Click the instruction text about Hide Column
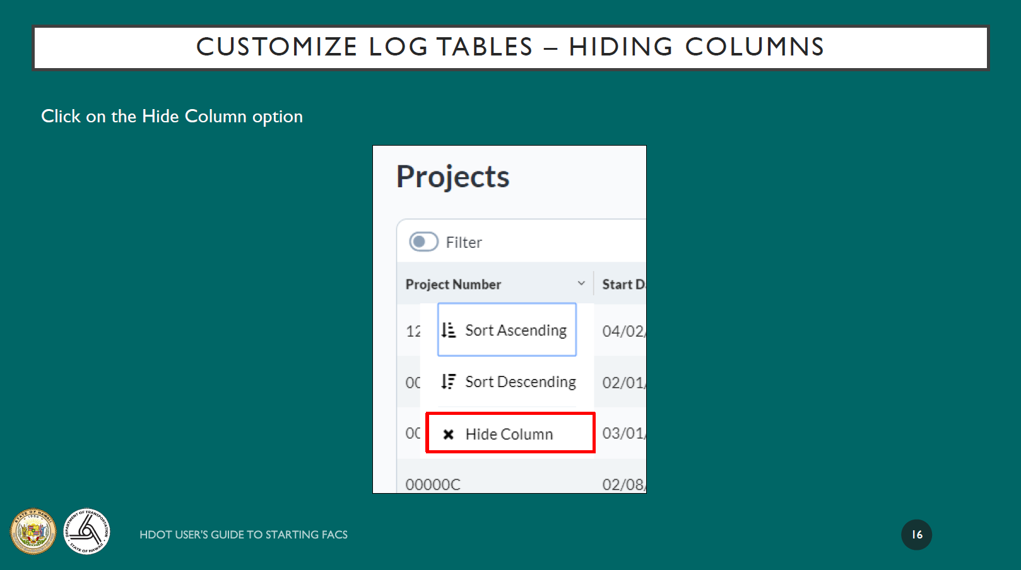This screenshot has height=570, width=1021. coord(172,117)
